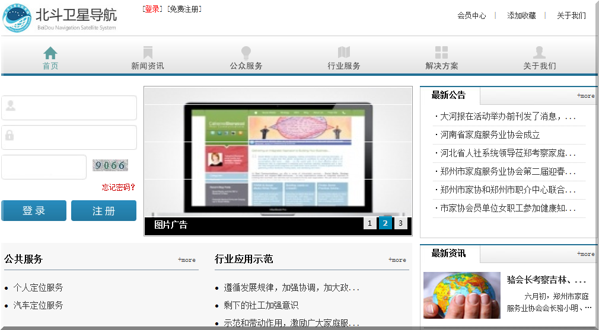Open the 解决方案 navigation tab label
599x330 pixels.
(442, 66)
